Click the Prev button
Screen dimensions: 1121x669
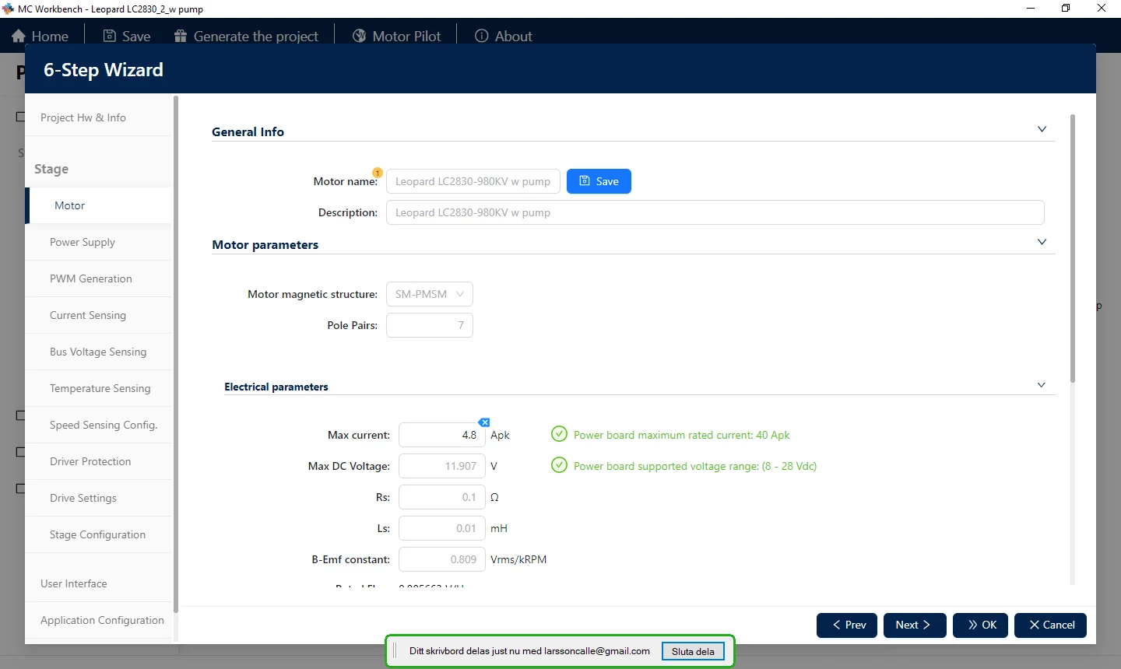pos(847,625)
